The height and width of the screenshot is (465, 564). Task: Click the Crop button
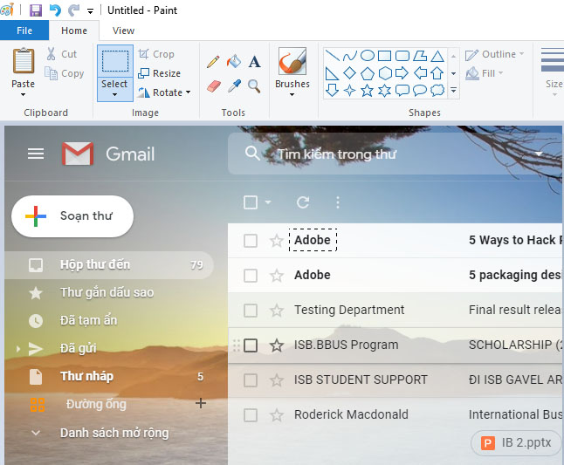(x=156, y=54)
